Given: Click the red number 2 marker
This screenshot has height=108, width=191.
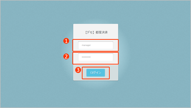Looking at the screenshot, I should point(66,56).
